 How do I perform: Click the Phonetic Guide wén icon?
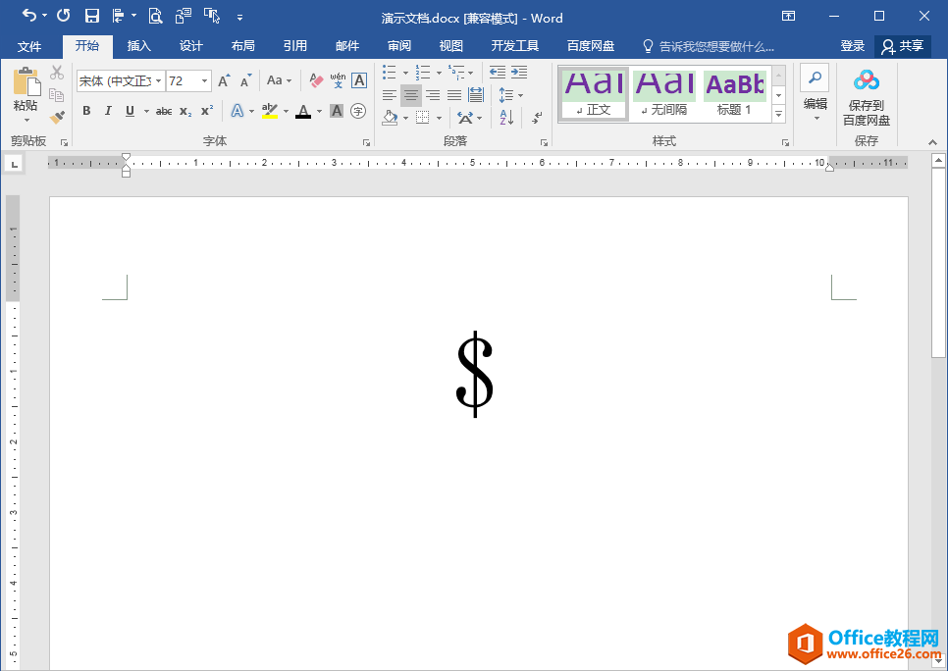[x=338, y=80]
